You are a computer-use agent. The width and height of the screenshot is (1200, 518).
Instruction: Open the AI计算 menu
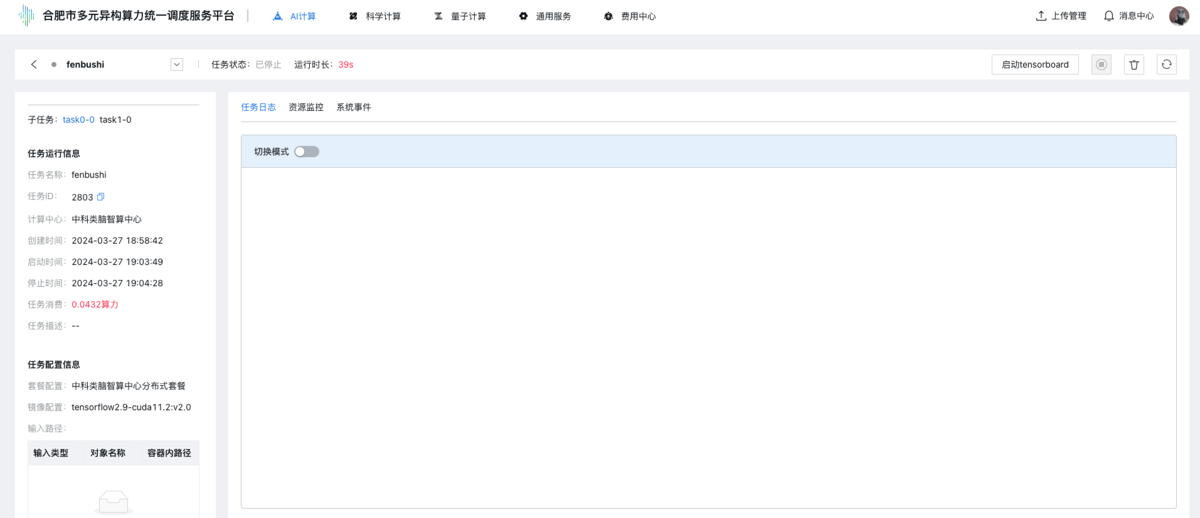click(x=295, y=16)
